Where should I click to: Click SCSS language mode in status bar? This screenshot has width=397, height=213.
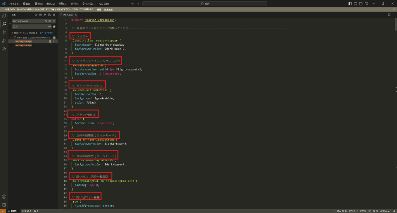pyautogui.click(x=375, y=211)
